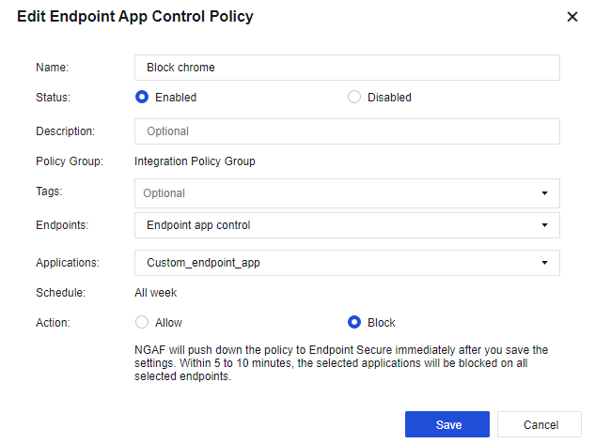The image size is (595, 444).
Task: Click the Applications field label
Action: [x=67, y=263]
